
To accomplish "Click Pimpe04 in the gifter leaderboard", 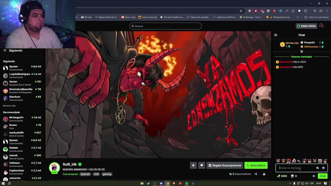I will pos(309,43).
